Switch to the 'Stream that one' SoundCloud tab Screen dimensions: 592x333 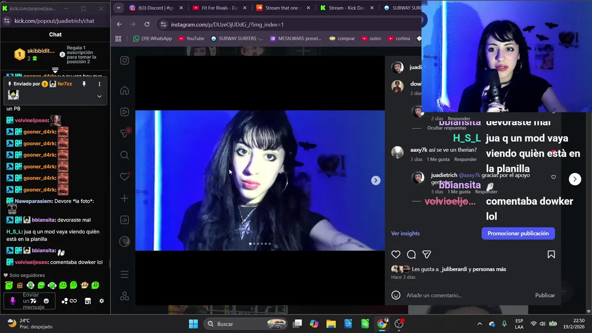point(283,8)
